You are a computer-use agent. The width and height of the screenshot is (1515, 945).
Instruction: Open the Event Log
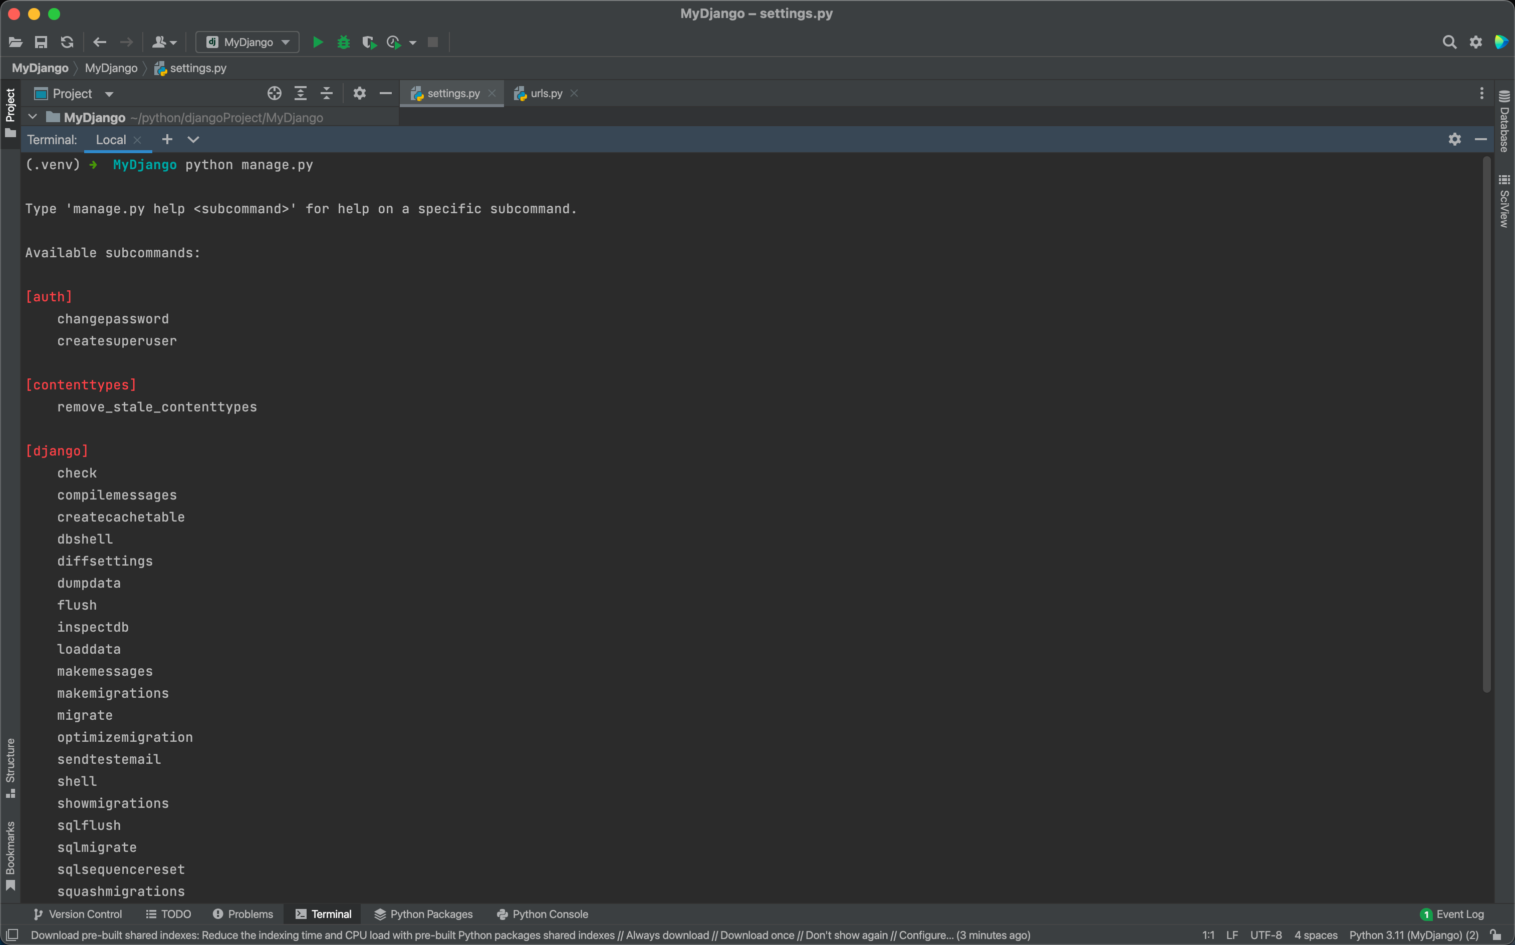point(1452,914)
